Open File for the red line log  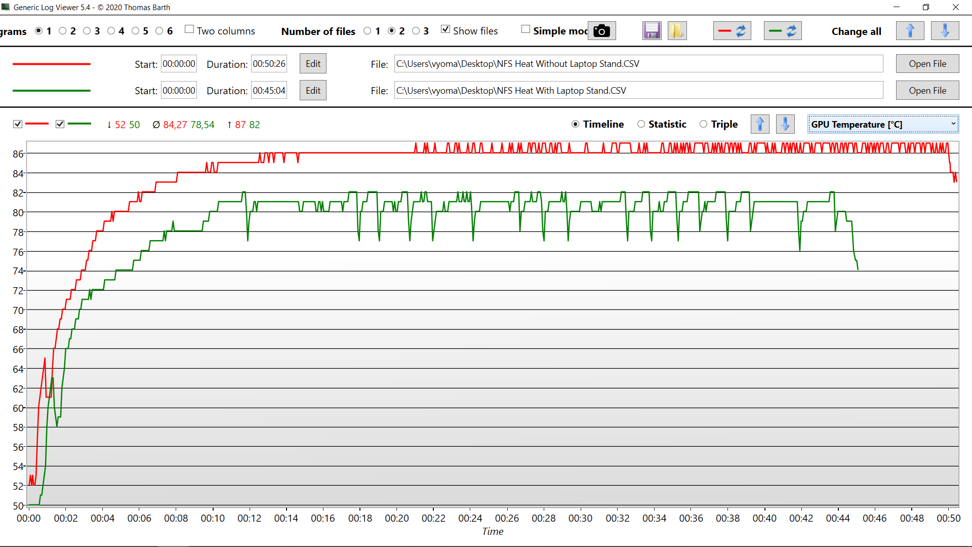coord(927,64)
